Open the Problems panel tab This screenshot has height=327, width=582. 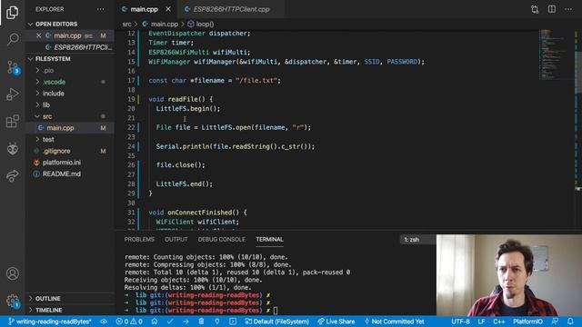[139, 240]
